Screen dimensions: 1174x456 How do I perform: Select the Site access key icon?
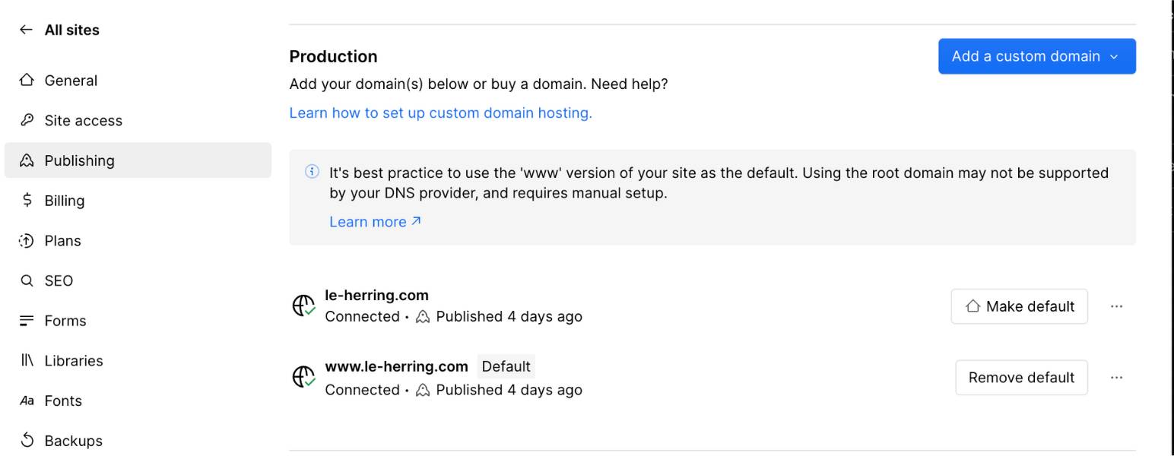(27, 120)
